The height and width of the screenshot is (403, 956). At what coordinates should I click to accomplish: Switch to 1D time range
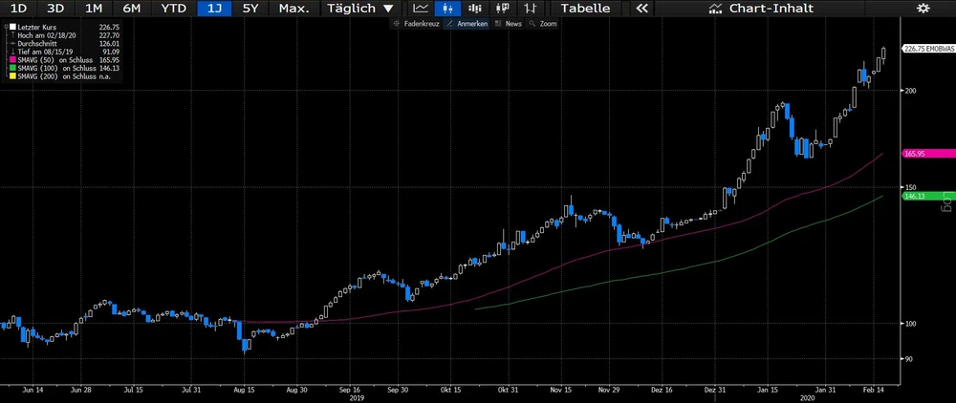point(18,8)
